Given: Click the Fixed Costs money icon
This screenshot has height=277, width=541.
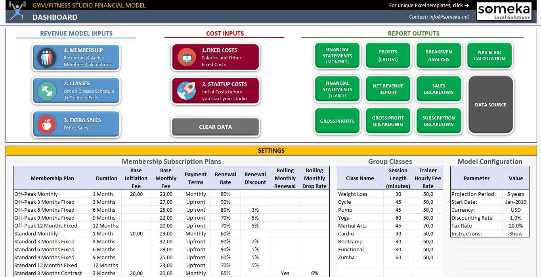Looking at the screenshot, I should tap(186, 57).
